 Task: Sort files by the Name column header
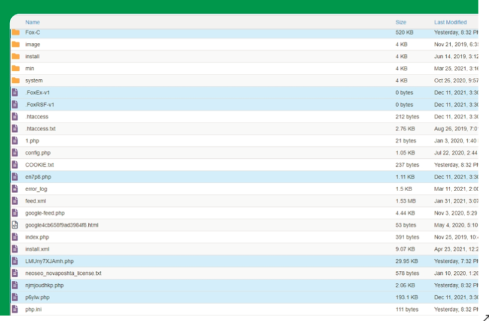[x=32, y=22]
